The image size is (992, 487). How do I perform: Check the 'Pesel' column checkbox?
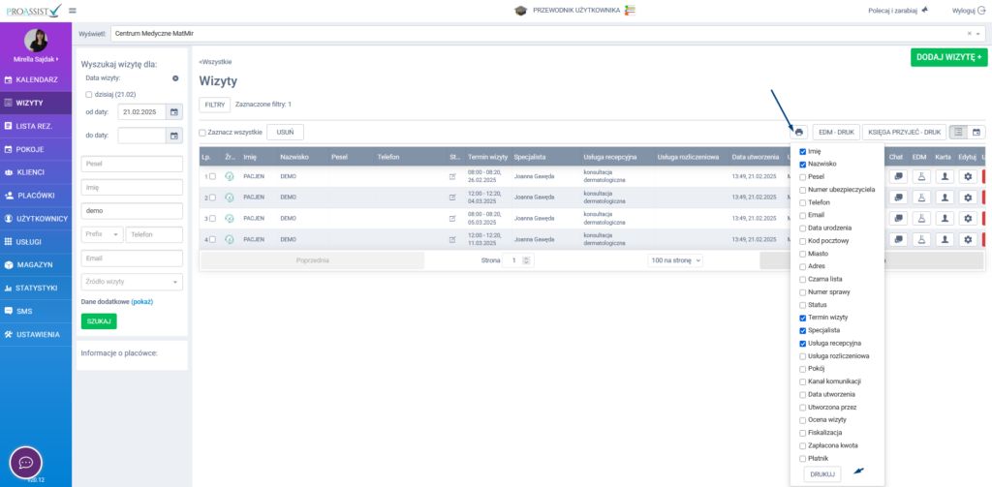click(802, 176)
